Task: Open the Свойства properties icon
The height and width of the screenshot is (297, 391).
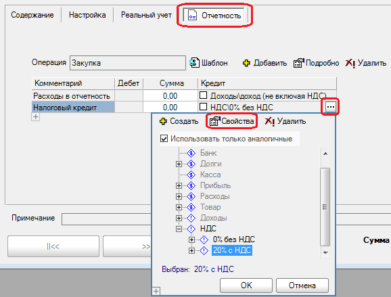Action: (214, 121)
